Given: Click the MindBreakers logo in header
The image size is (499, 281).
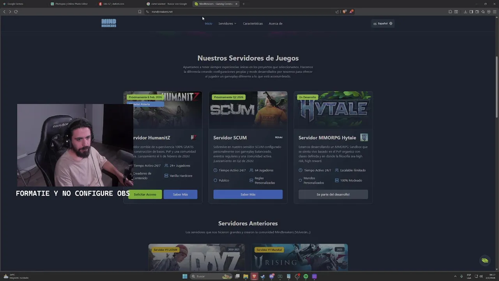Looking at the screenshot, I should coord(109,23).
